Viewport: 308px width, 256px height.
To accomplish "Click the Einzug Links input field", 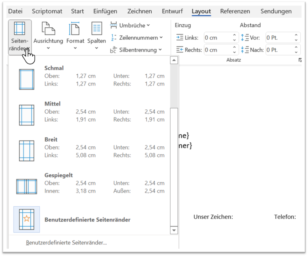I will tap(218, 37).
